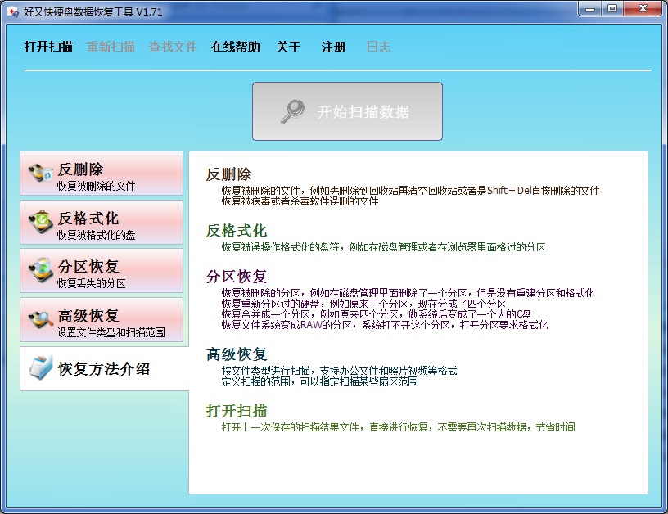Click the green 打开扫描 heading in description
This screenshot has height=514, width=668.
(x=237, y=411)
